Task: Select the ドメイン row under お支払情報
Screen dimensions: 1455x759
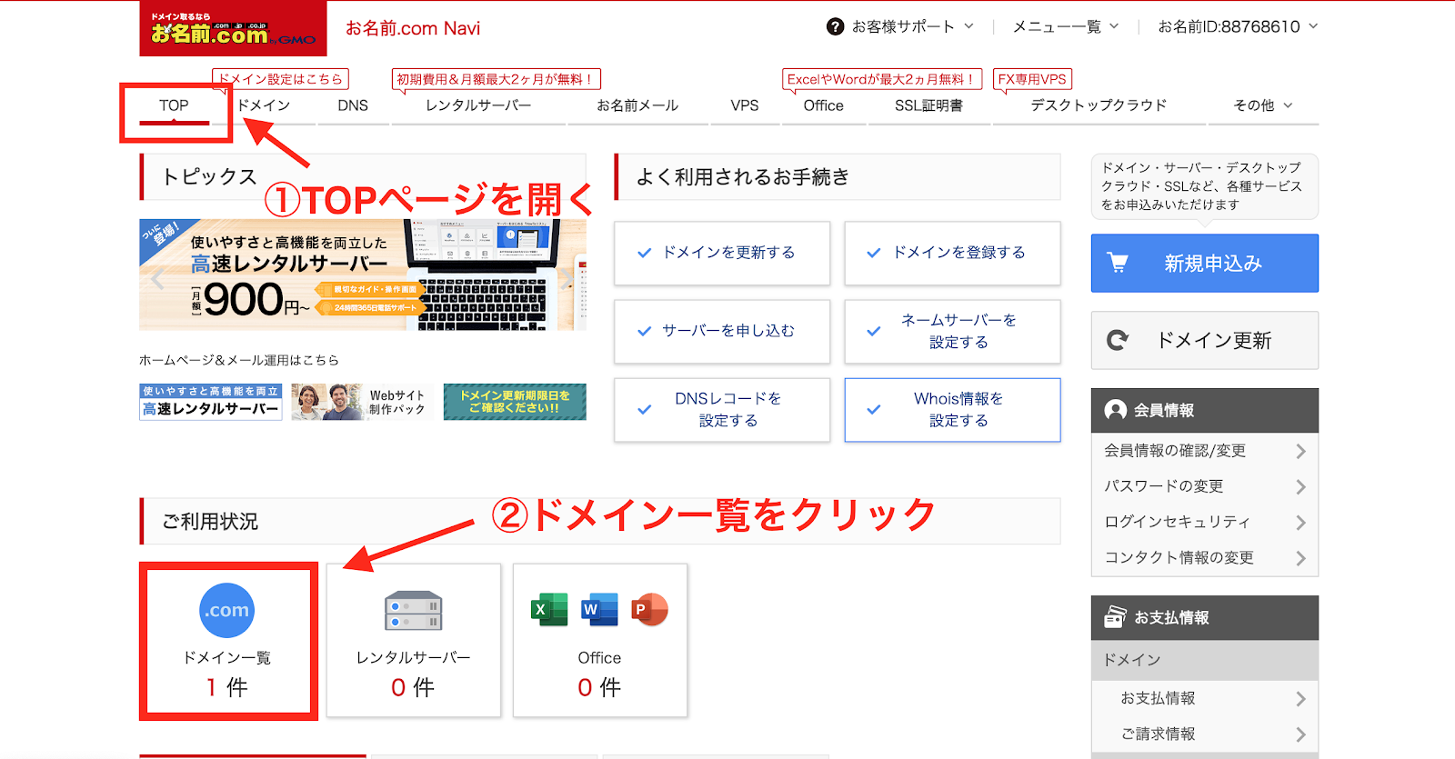Action: [1205, 660]
